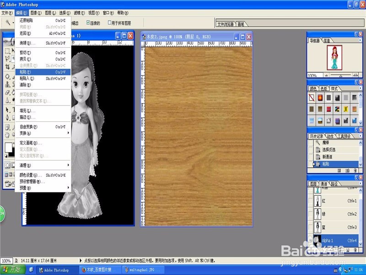Click Navigator zoom in mountain icon

[x=355, y=75]
